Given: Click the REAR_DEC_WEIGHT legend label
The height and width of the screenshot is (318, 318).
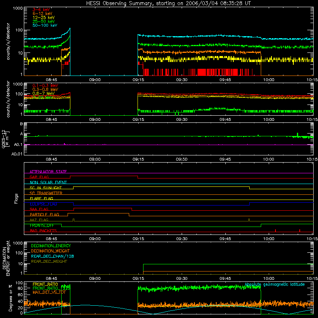Looking at the screenshot, I should (x=49, y=262).
